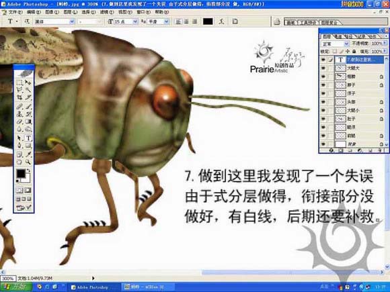Click the black text color swatch
Viewport: 390px width, 292px height.
tap(208, 21)
